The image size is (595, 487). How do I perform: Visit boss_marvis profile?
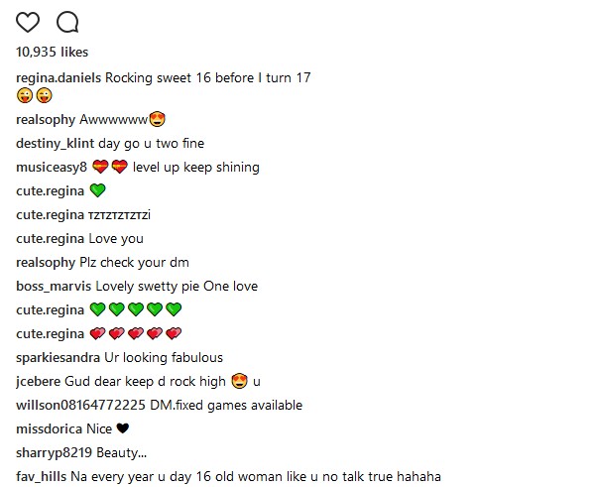(54, 287)
